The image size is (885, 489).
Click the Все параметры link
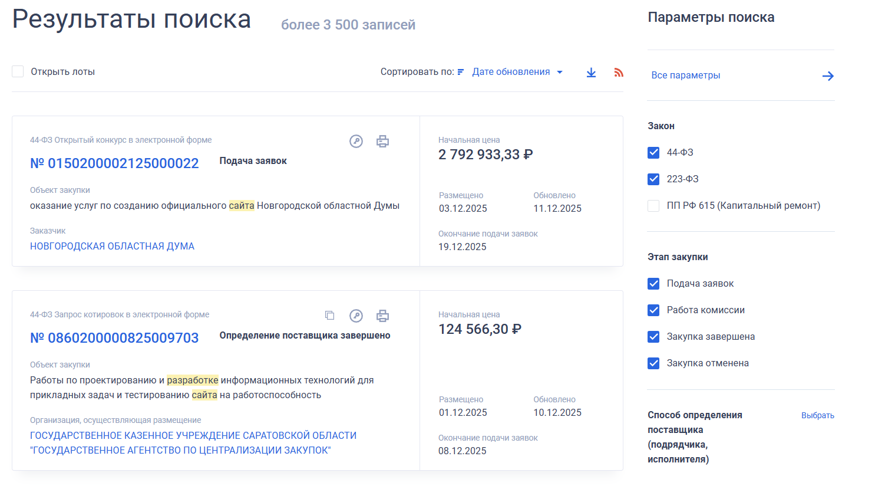pyautogui.click(x=686, y=75)
